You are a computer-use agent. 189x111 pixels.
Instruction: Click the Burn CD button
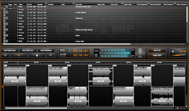[x=156, y=51]
